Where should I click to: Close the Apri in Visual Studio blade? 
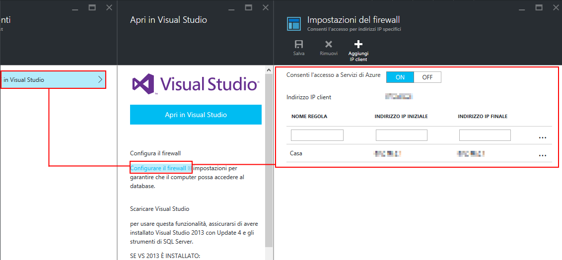pyautogui.click(x=265, y=7)
